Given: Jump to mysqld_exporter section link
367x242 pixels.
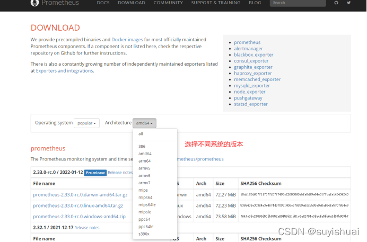Looking at the screenshot, I should [x=252, y=86].
